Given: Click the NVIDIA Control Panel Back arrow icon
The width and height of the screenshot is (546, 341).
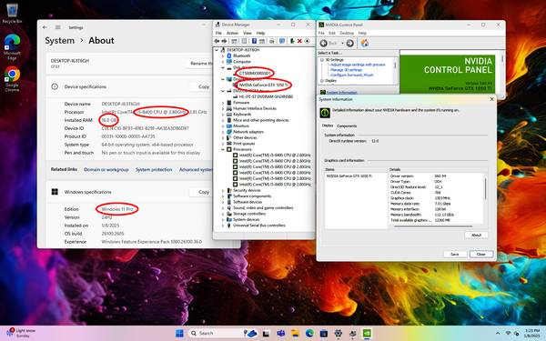Looking at the screenshot, I should 324,43.
